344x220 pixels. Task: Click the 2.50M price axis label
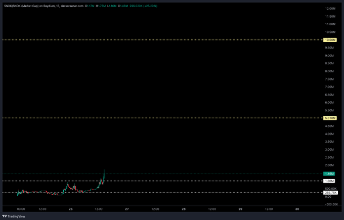[x=329, y=157]
